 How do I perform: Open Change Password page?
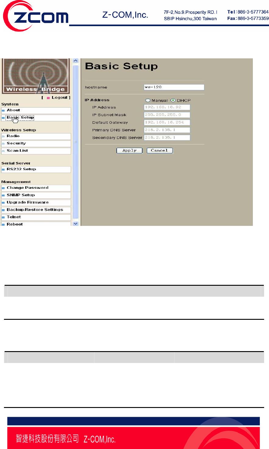(x=36, y=188)
